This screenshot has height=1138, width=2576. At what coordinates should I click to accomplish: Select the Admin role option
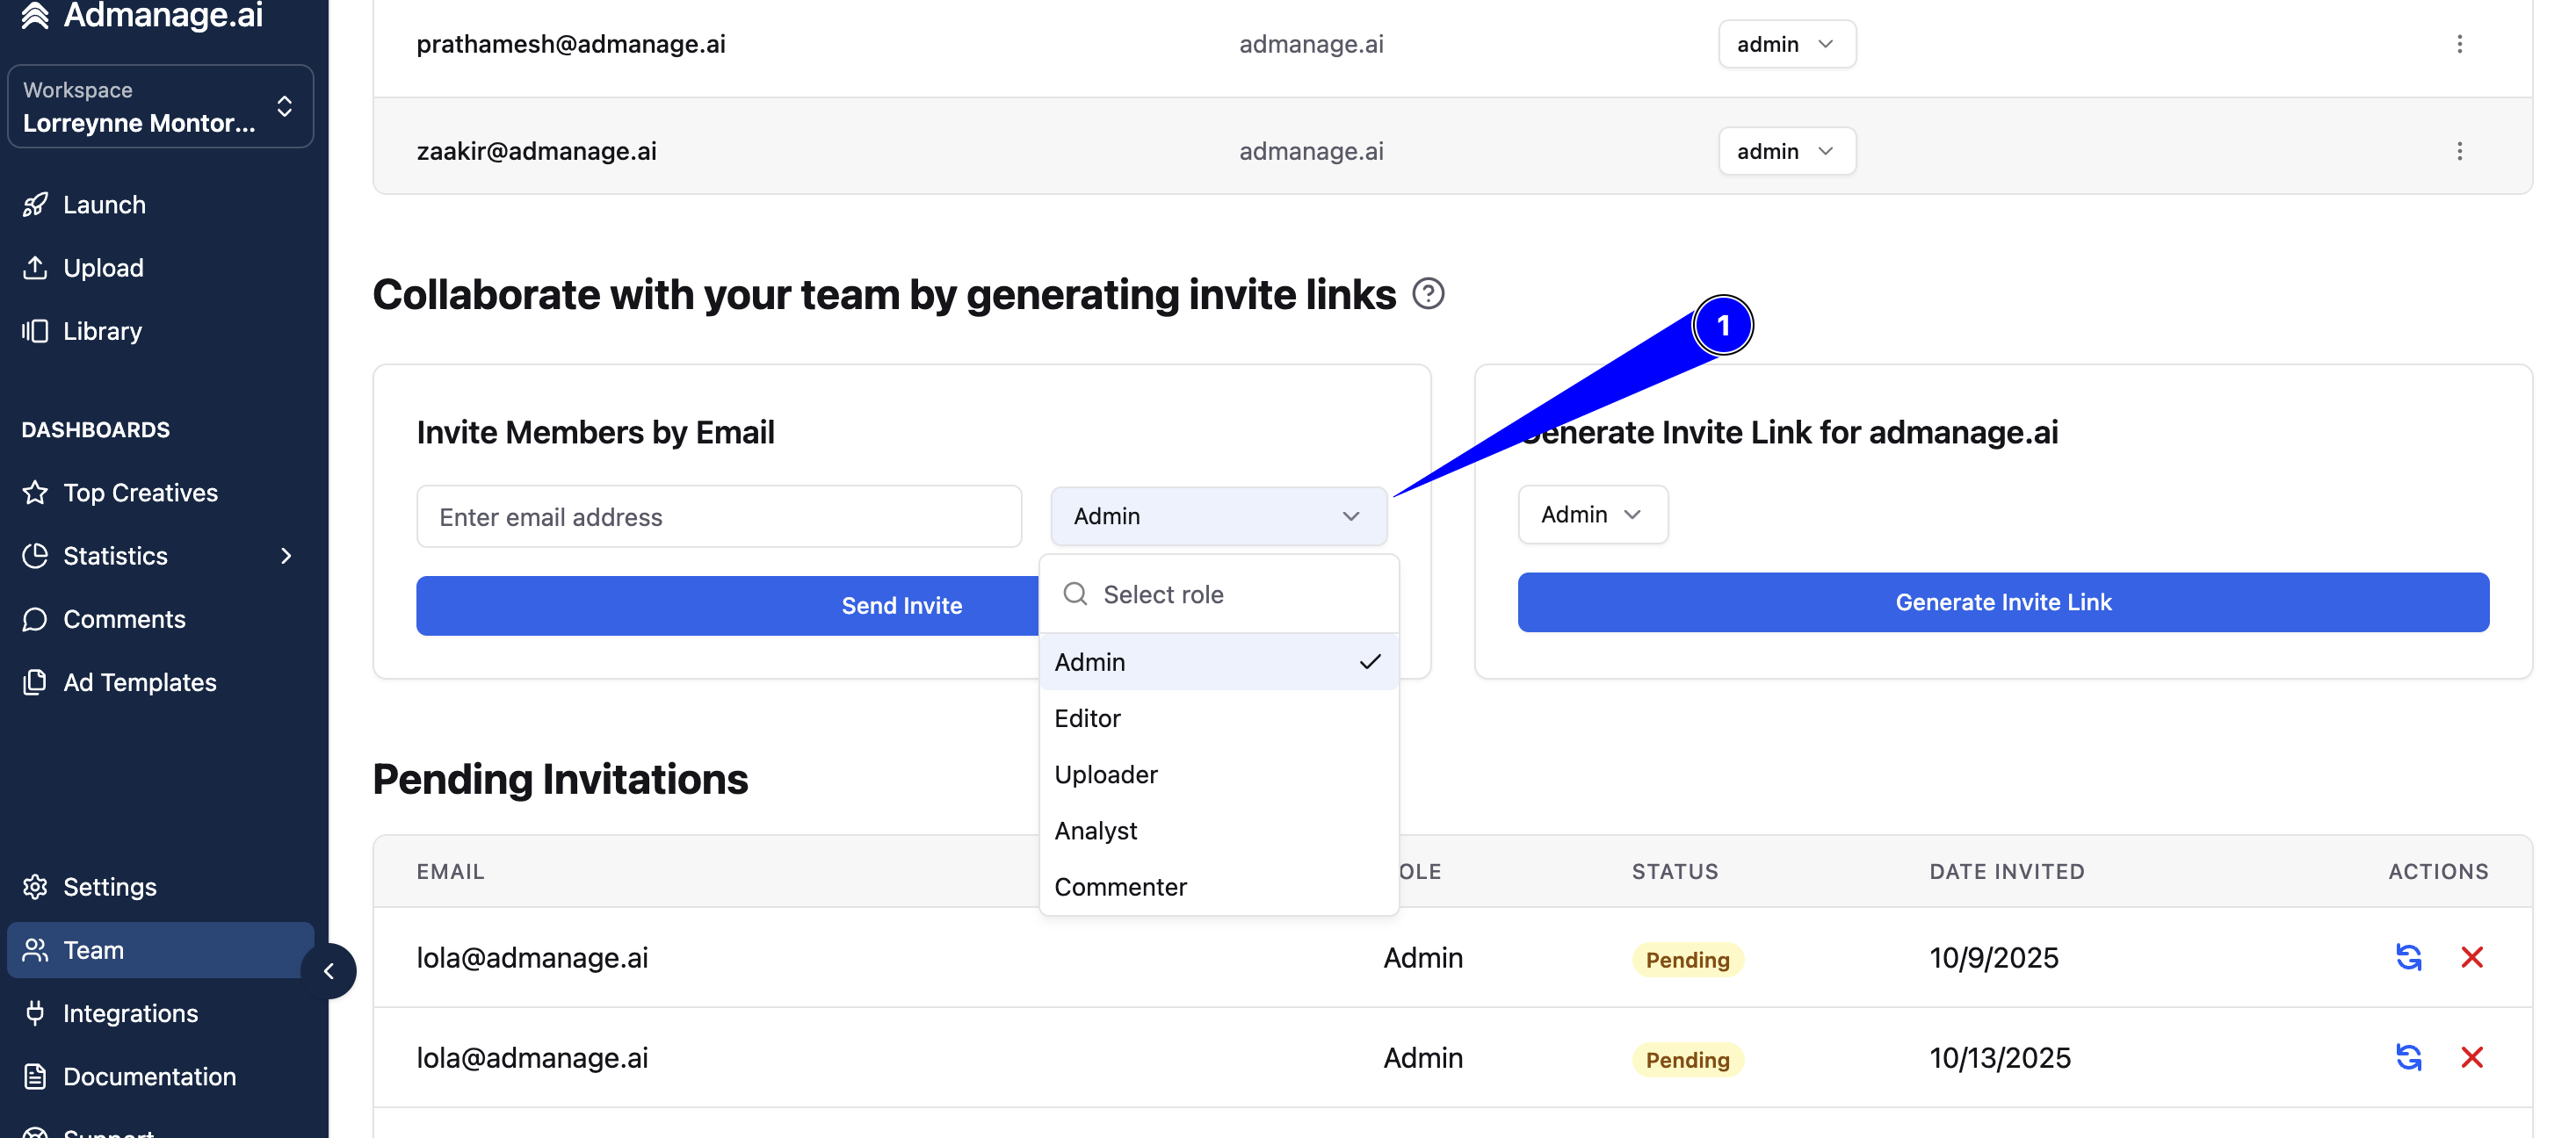point(1218,661)
